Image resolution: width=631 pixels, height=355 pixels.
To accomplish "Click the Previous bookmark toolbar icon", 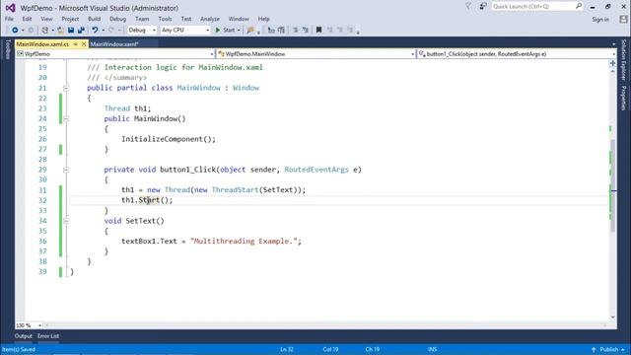I will coord(330,31).
